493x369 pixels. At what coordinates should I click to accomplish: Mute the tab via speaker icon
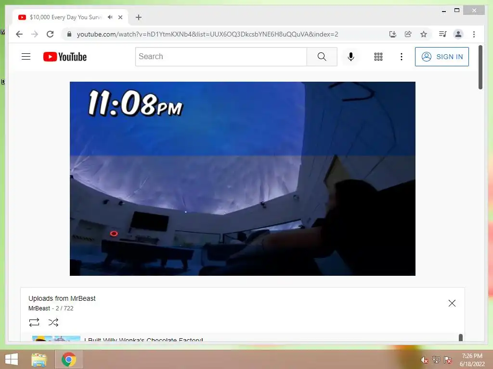click(x=110, y=17)
